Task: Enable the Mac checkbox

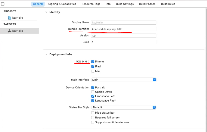Action: pyautogui.click(x=93, y=71)
